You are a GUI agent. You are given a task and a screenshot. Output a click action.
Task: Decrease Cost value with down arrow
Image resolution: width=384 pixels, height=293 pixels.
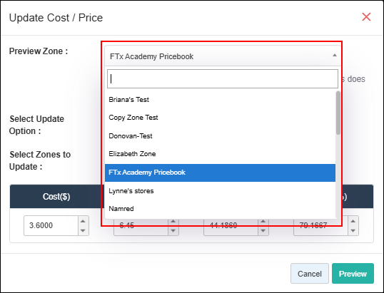pyautogui.click(x=83, y=230)
